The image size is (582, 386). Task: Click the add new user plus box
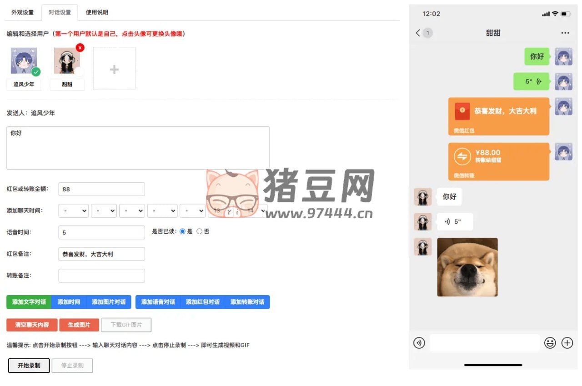[x=114, y=69]
